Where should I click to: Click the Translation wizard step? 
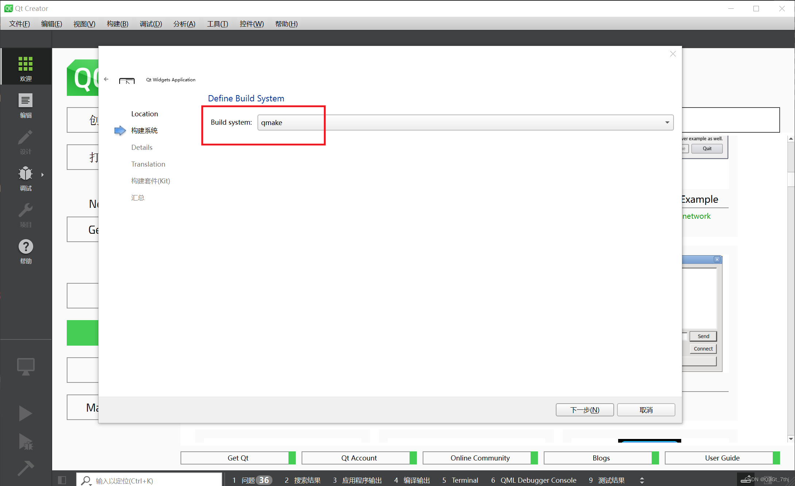tap(148, 163)
